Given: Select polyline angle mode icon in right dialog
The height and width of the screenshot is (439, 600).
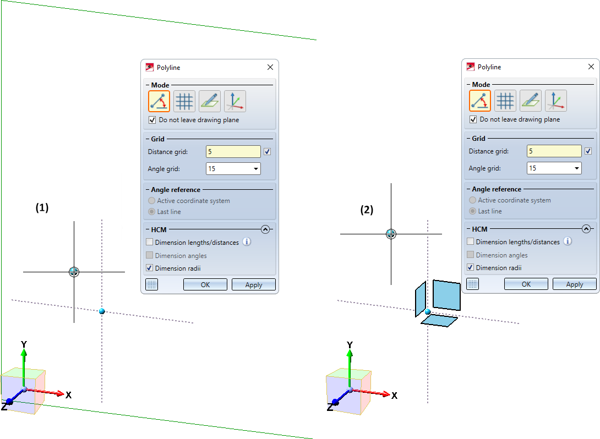Looking at the screenshot, I should tap(480, 101).
